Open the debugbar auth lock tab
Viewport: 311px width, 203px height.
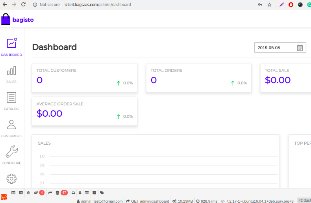pyautogui.click(x=80, y=193)
